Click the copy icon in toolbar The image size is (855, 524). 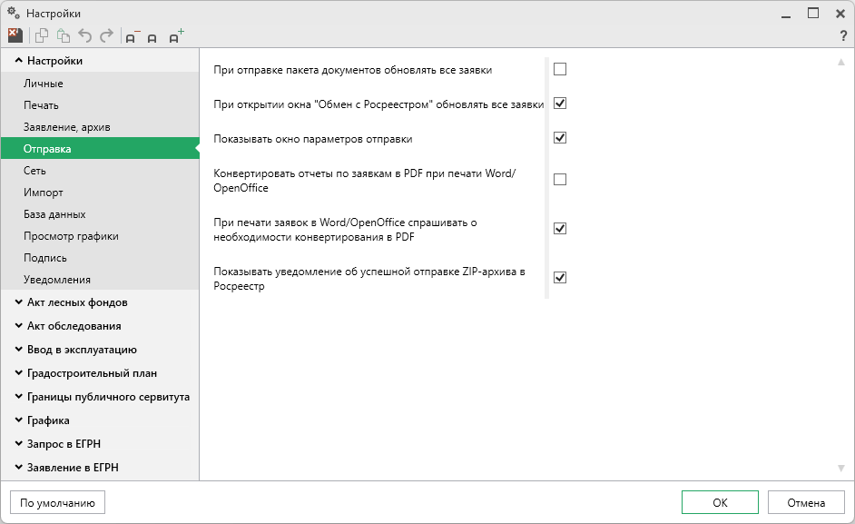[42, 36]
